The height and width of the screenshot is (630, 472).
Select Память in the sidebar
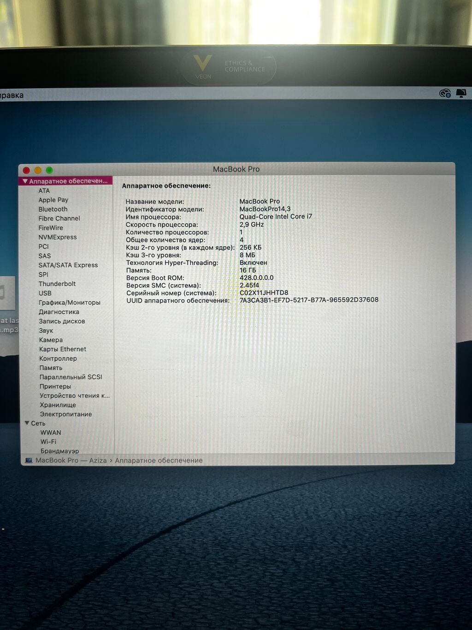[x=51, y=368]
